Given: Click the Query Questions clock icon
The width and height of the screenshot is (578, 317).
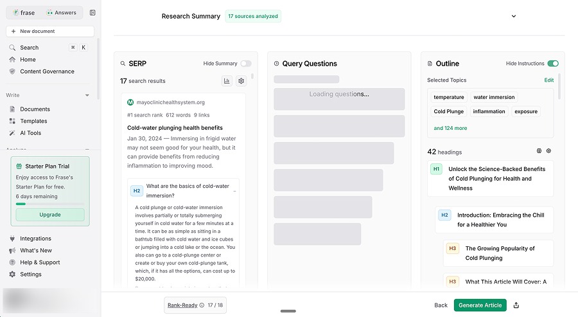Looking at the screenshot, I should [x=276, y=64].
